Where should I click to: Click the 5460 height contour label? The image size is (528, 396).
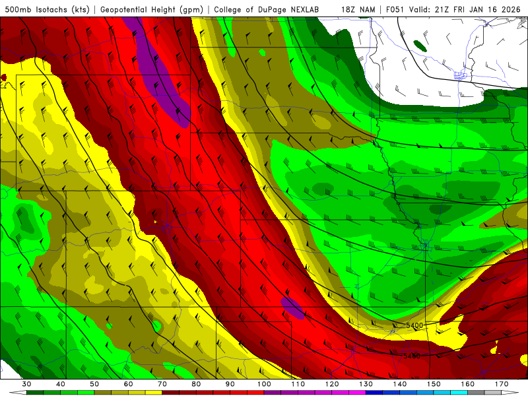point(411,356)
